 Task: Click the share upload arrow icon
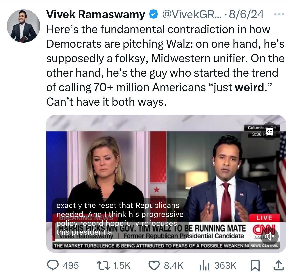(x=278, y=265)
